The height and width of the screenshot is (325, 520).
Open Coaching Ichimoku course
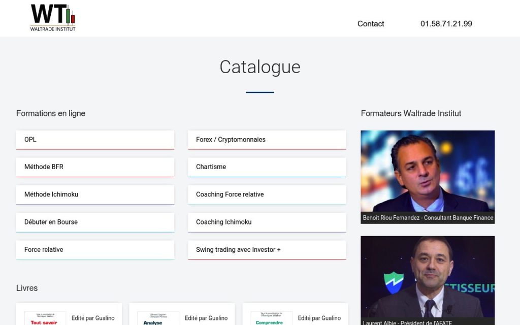(267, 222)
